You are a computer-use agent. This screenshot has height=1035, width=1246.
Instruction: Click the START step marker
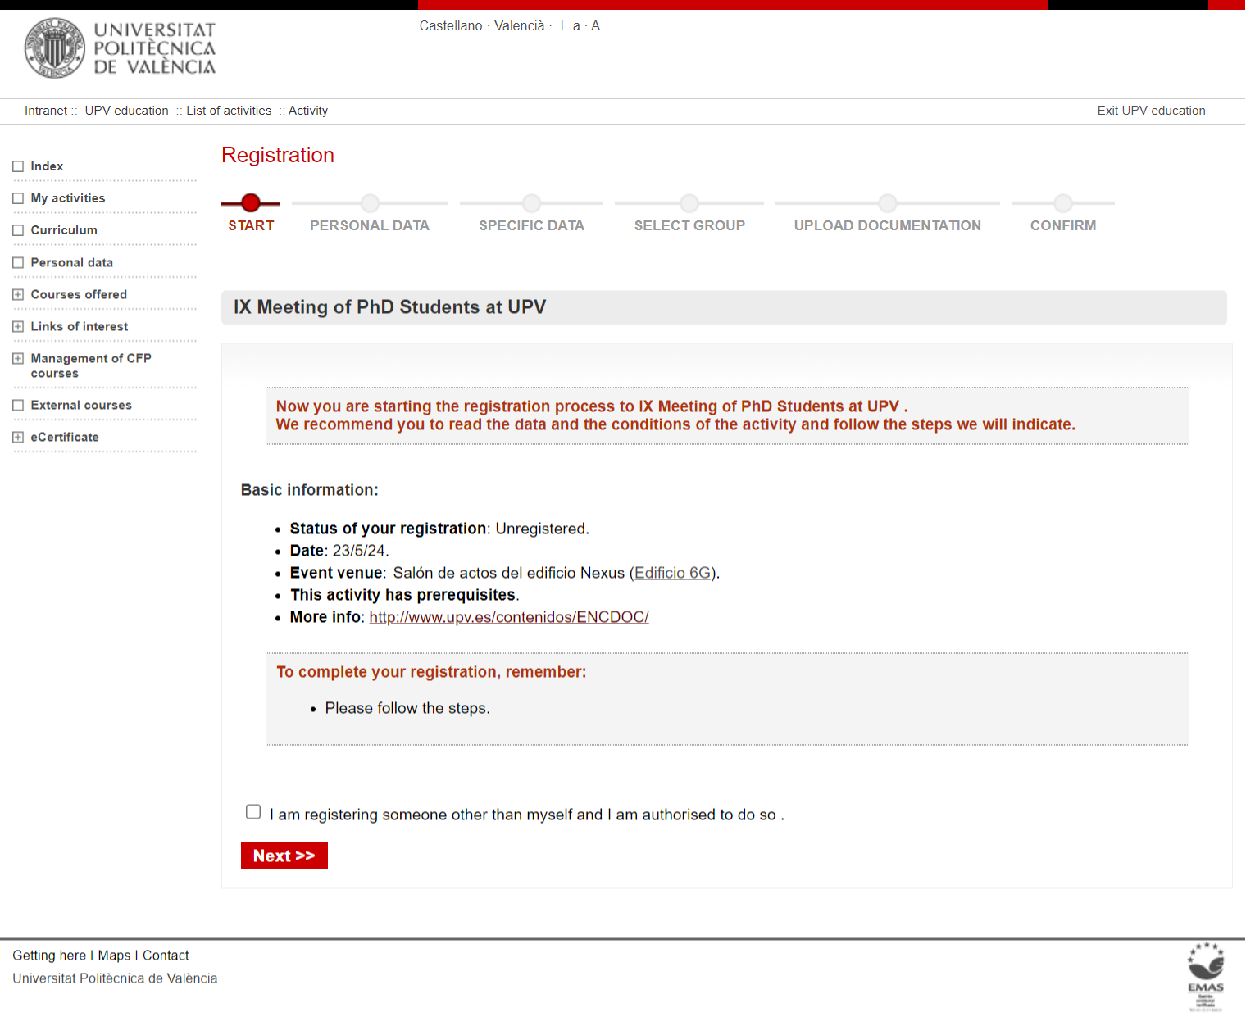pyautogui.click(x=250, y=203)
